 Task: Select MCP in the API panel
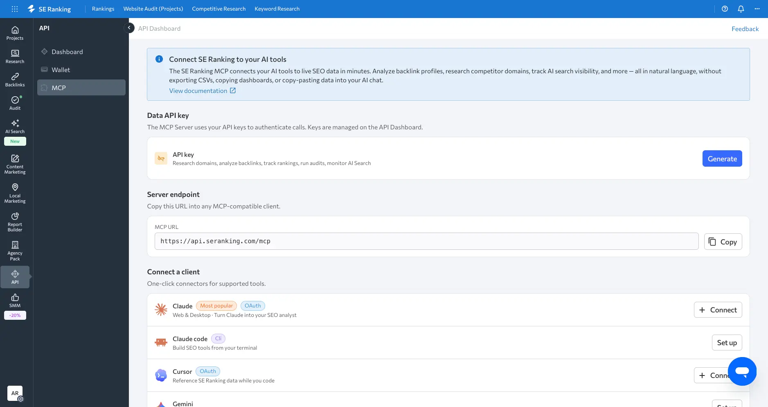[x=81, y=88]
